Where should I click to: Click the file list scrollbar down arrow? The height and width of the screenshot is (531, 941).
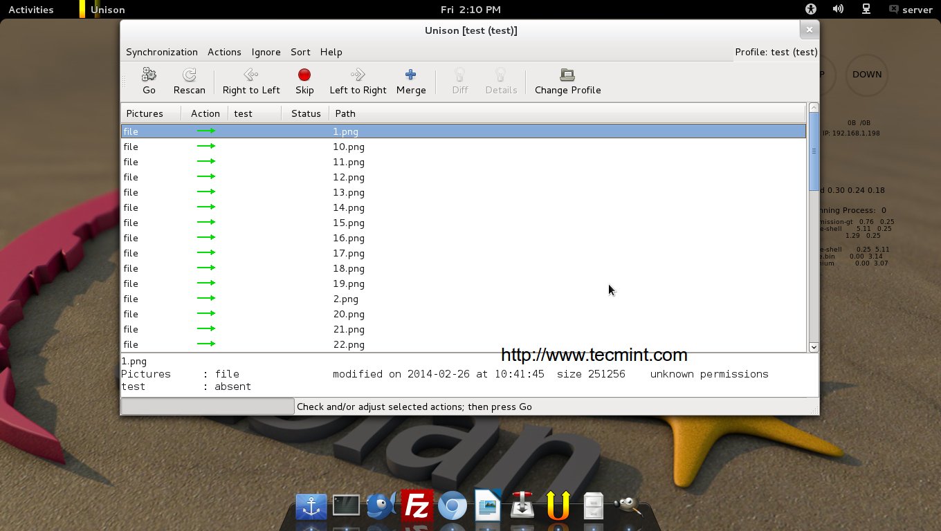pos(814,347)
